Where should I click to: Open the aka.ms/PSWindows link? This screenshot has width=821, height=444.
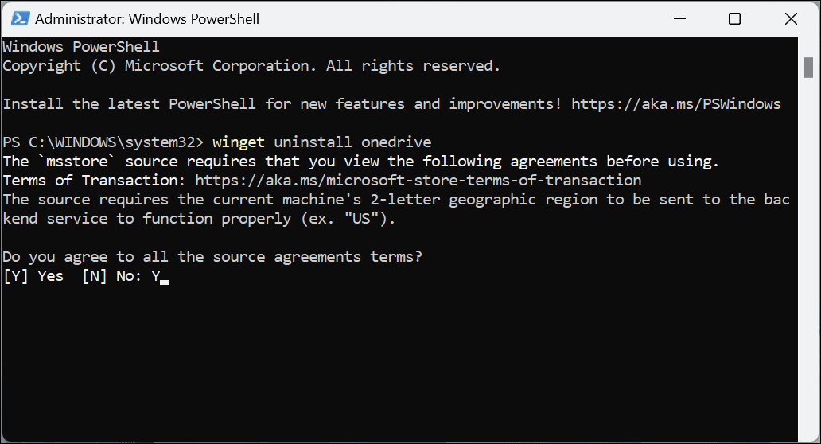click(x=676, y=104)
